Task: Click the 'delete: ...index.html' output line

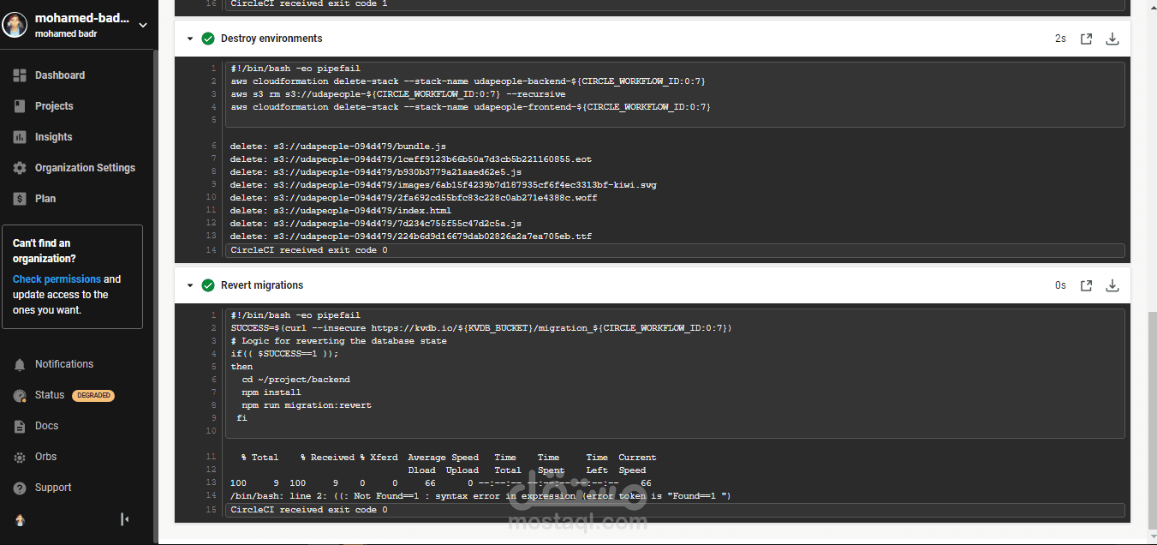Action: [x=341, y=211]
